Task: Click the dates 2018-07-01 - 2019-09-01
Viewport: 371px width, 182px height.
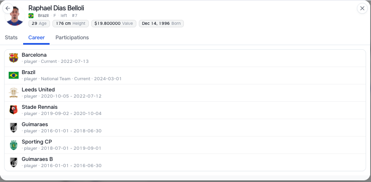Action: [71, 148]
